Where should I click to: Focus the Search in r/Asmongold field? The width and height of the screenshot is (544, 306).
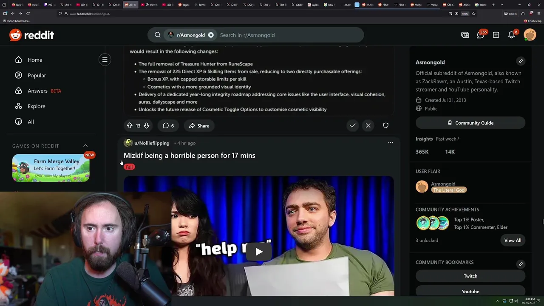tap(289, 35)
